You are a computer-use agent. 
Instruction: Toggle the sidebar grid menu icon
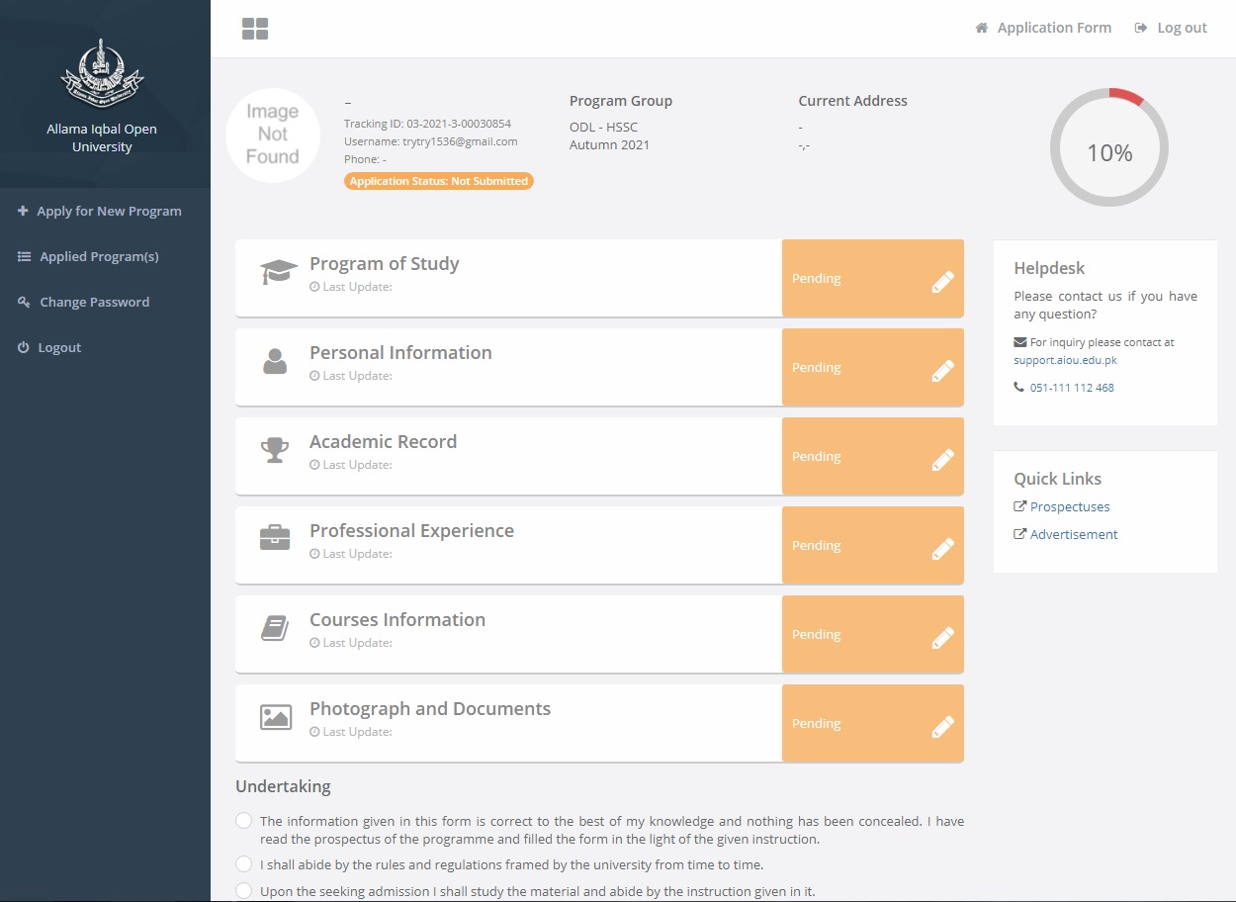click(x=255, y=29)
